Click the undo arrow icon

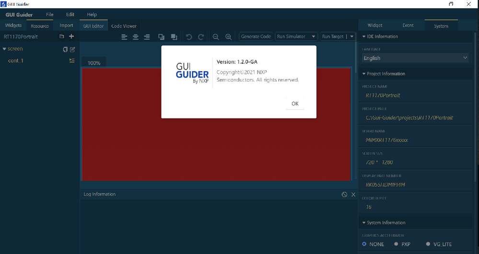(x=189, y=37)
